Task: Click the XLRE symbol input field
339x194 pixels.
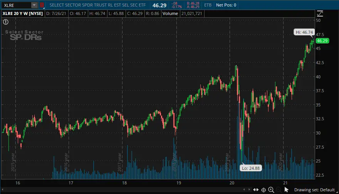Action: tap(17, 5)
